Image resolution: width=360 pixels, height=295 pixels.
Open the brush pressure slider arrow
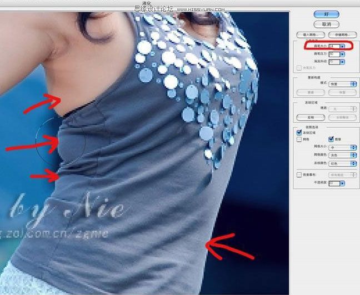pos(343,54)
